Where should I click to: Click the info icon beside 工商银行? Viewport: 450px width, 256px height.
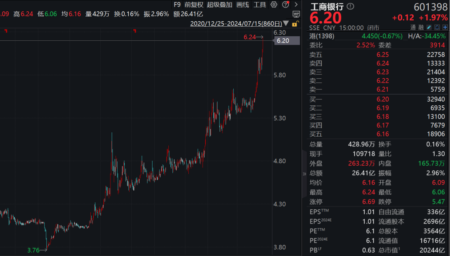pyautogui.click(x=350, y=6)
